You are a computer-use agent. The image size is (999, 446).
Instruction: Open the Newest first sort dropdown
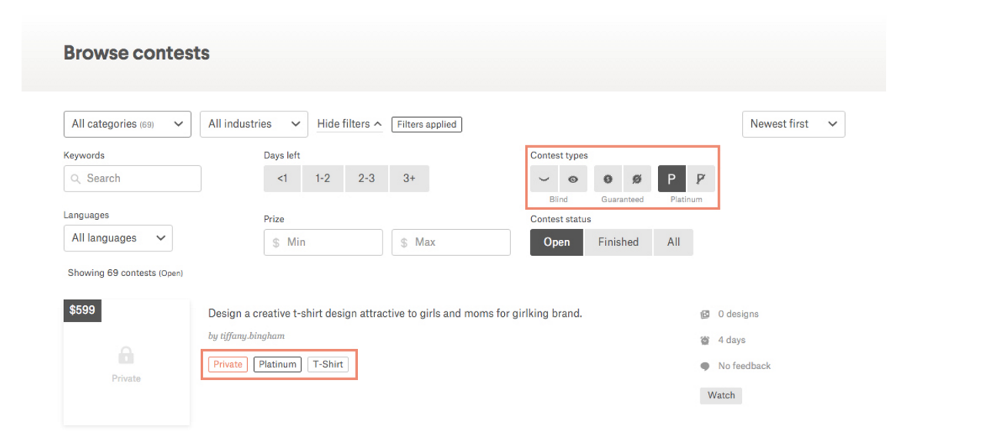pos(793,124)
